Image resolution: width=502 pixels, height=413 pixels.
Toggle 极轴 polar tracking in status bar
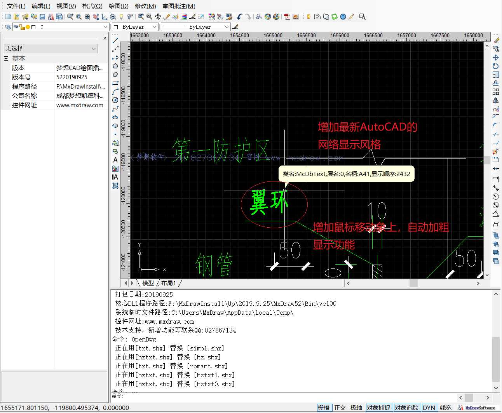point(356,408)
